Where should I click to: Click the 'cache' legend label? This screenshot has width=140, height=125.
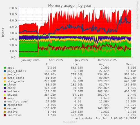pos(12,88)
